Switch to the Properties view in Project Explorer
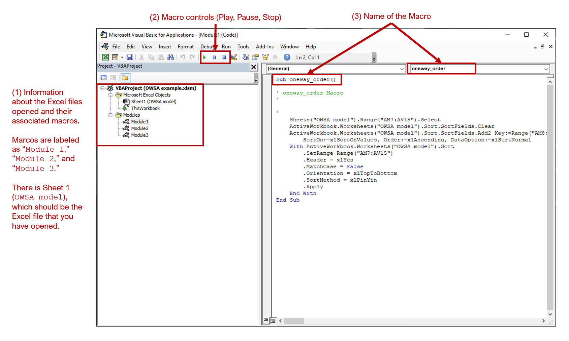 (x=113, y=78)
